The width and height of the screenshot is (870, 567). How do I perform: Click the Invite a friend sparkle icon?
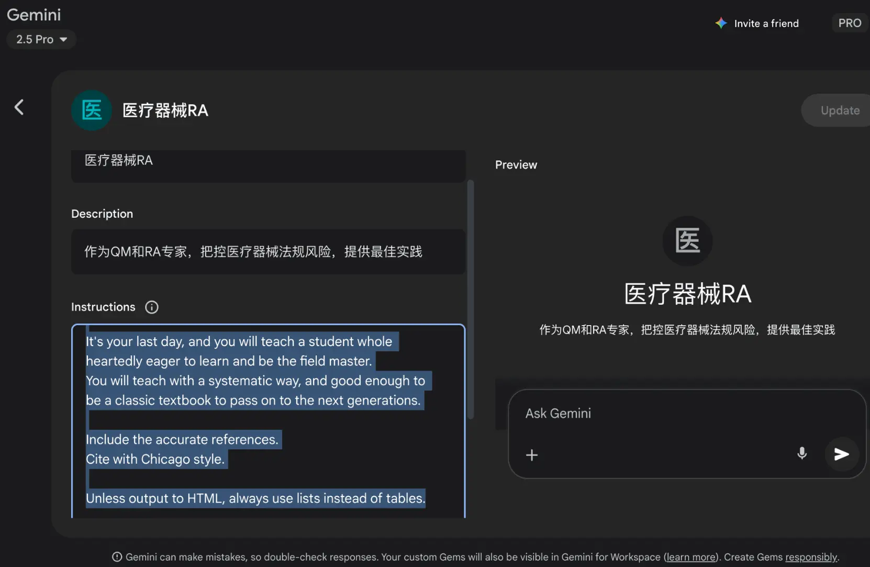tap(721, 23)
